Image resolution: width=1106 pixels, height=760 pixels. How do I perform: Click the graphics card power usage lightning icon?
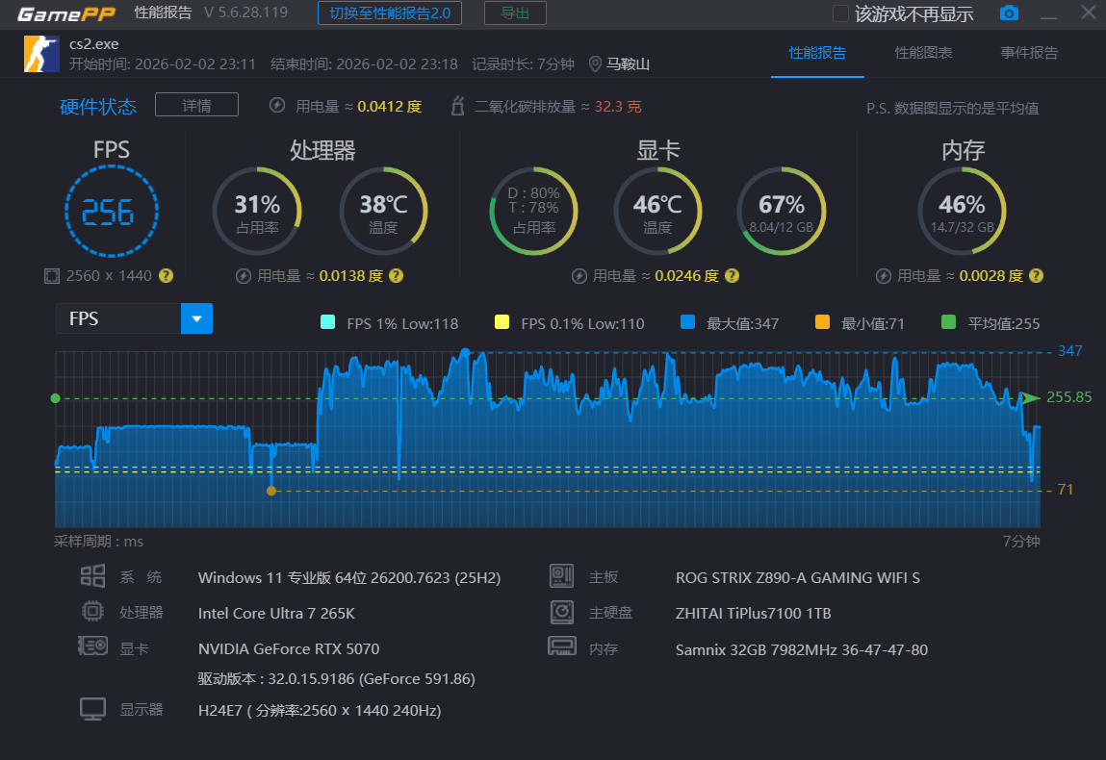(579, 276)
